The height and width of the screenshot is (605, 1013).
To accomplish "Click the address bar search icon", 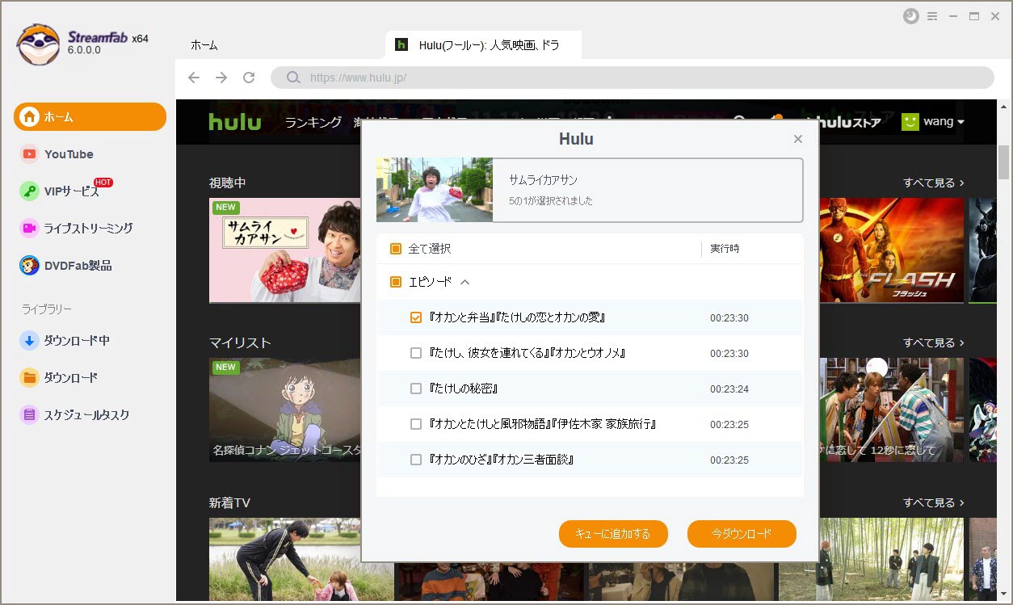I will click(292, 78).
